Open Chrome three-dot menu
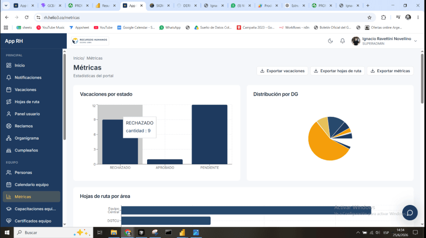 (x=418, y=17)
